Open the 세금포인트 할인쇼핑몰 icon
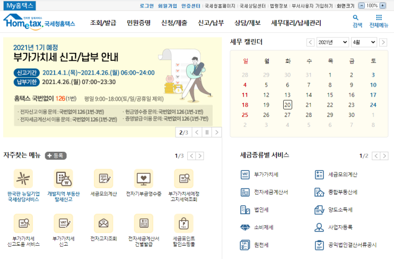 tap(183, 223)
